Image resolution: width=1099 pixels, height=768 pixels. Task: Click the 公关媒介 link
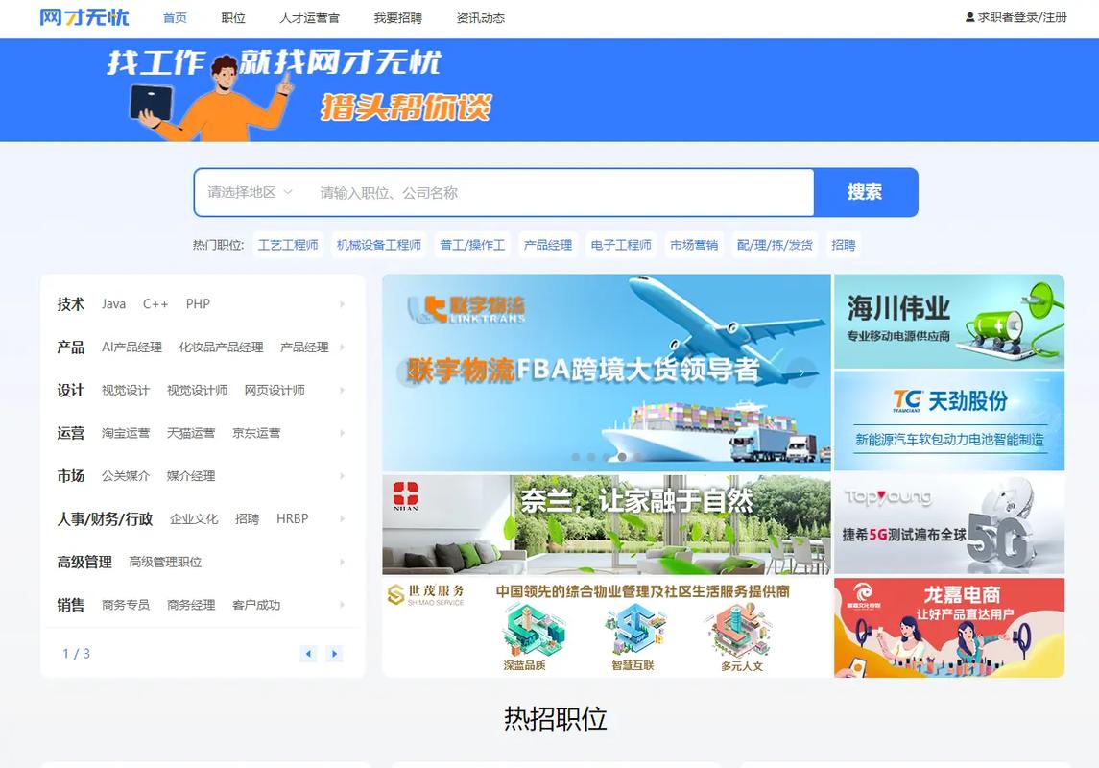click(x=126, y=476)
